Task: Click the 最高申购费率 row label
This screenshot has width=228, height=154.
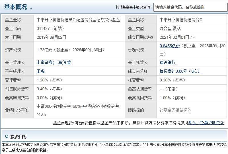Action: 17,98
